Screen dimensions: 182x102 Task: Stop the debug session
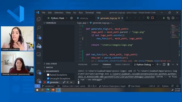pyautogui.click(x=152, y=18)
